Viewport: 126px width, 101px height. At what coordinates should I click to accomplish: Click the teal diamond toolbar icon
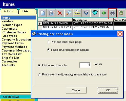[x=95, y=13]
